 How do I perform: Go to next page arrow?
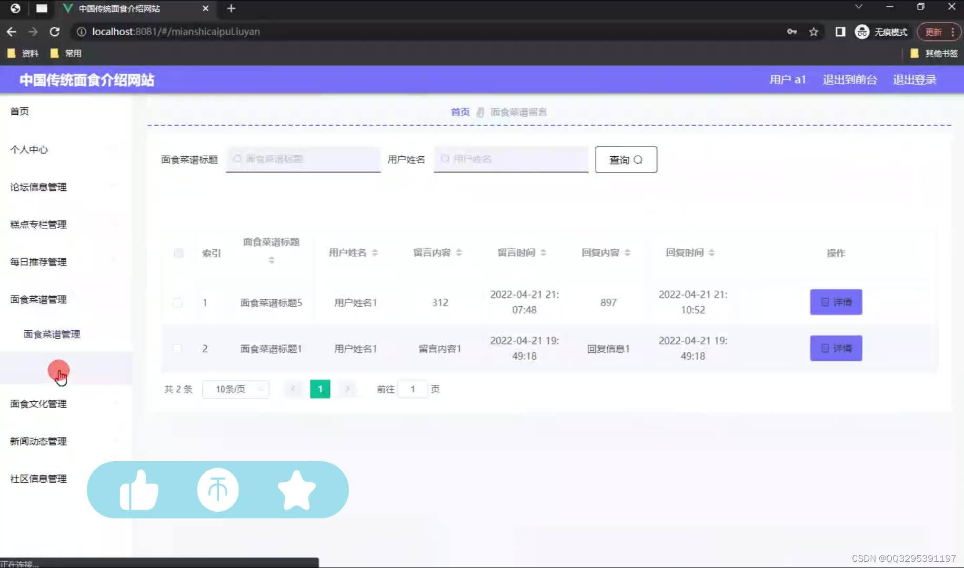pos(347,389)
